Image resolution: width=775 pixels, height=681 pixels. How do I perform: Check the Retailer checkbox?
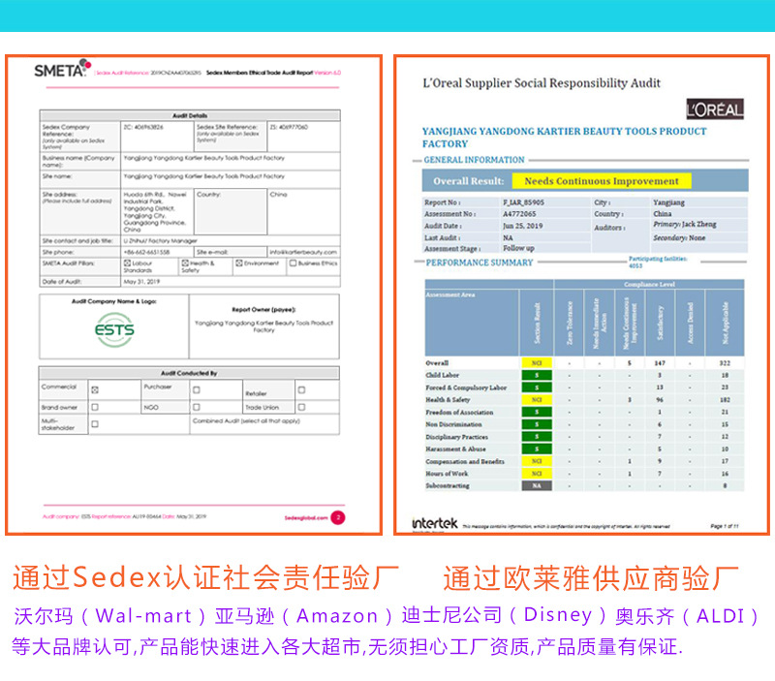point(301,390)
